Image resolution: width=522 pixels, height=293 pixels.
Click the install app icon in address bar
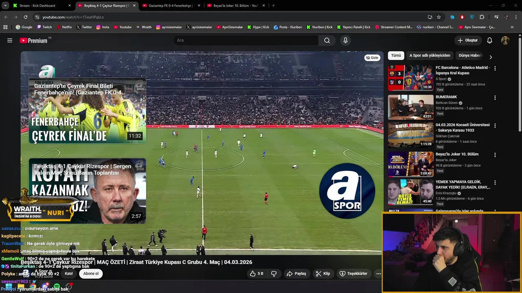pyautogui.click(x=430, y=17)
